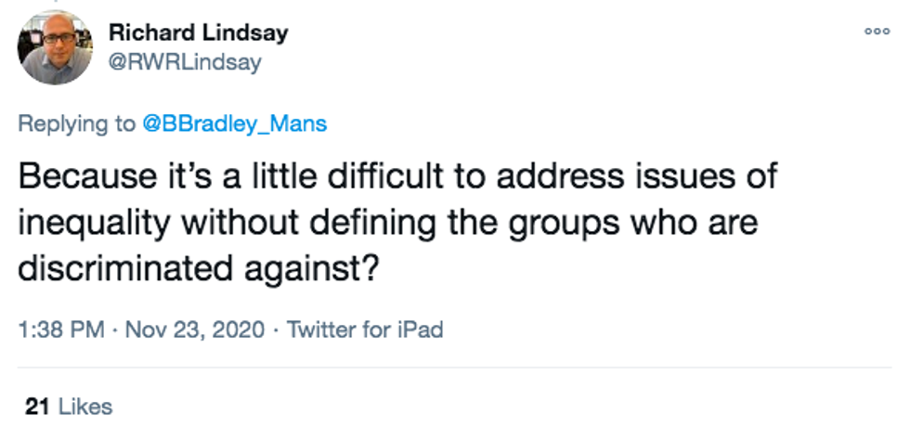Click Richard Lindsay's profile avatar
Image resolution: width=910 pixels, height=439 pixels.
click(x=56, y=47)
